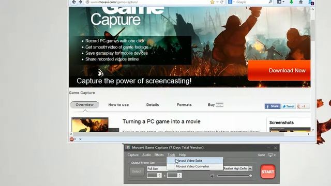Go forward in the browser
The image size is (331, 186).
(x=81, y=2)
